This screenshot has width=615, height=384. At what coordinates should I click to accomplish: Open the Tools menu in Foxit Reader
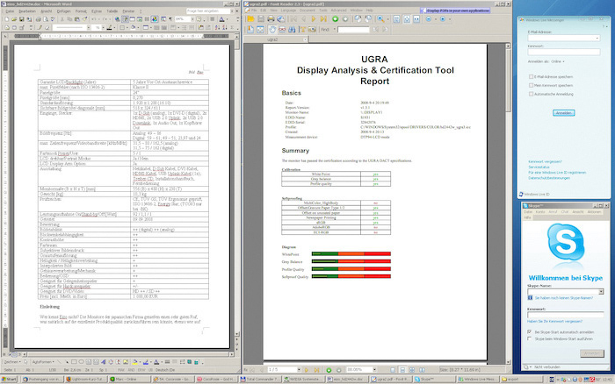pyautogui.click(x=322, y=11)
